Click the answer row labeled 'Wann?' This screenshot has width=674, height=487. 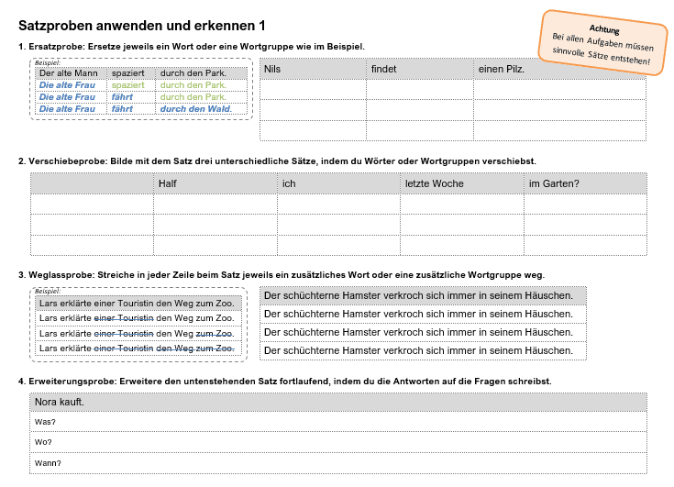click(x=338, y=463)
